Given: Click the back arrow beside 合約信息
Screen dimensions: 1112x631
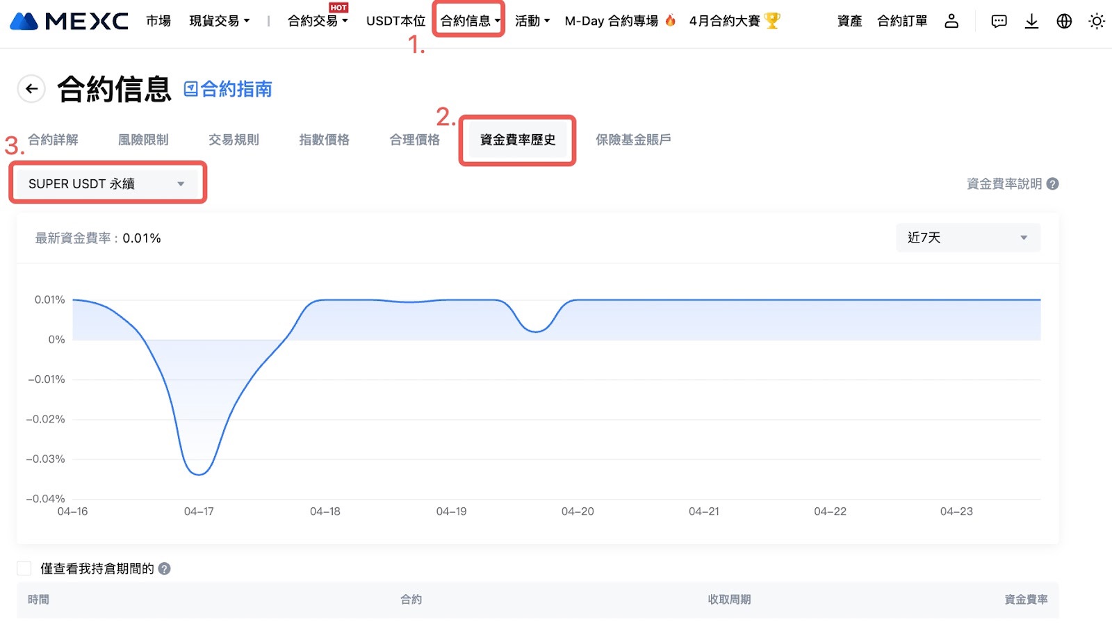Looking at the screenshot, I should (31, 89).
